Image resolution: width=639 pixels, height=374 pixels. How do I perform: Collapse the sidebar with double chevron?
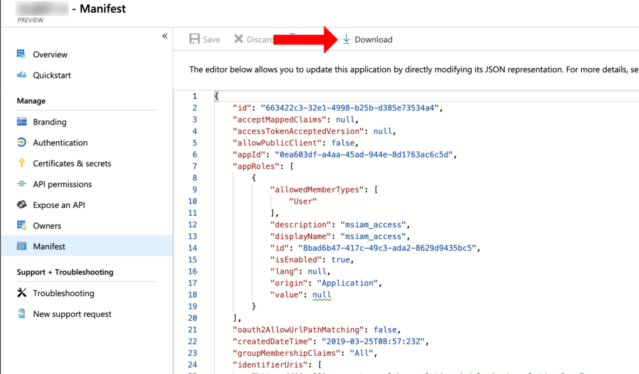click(165, 36)
